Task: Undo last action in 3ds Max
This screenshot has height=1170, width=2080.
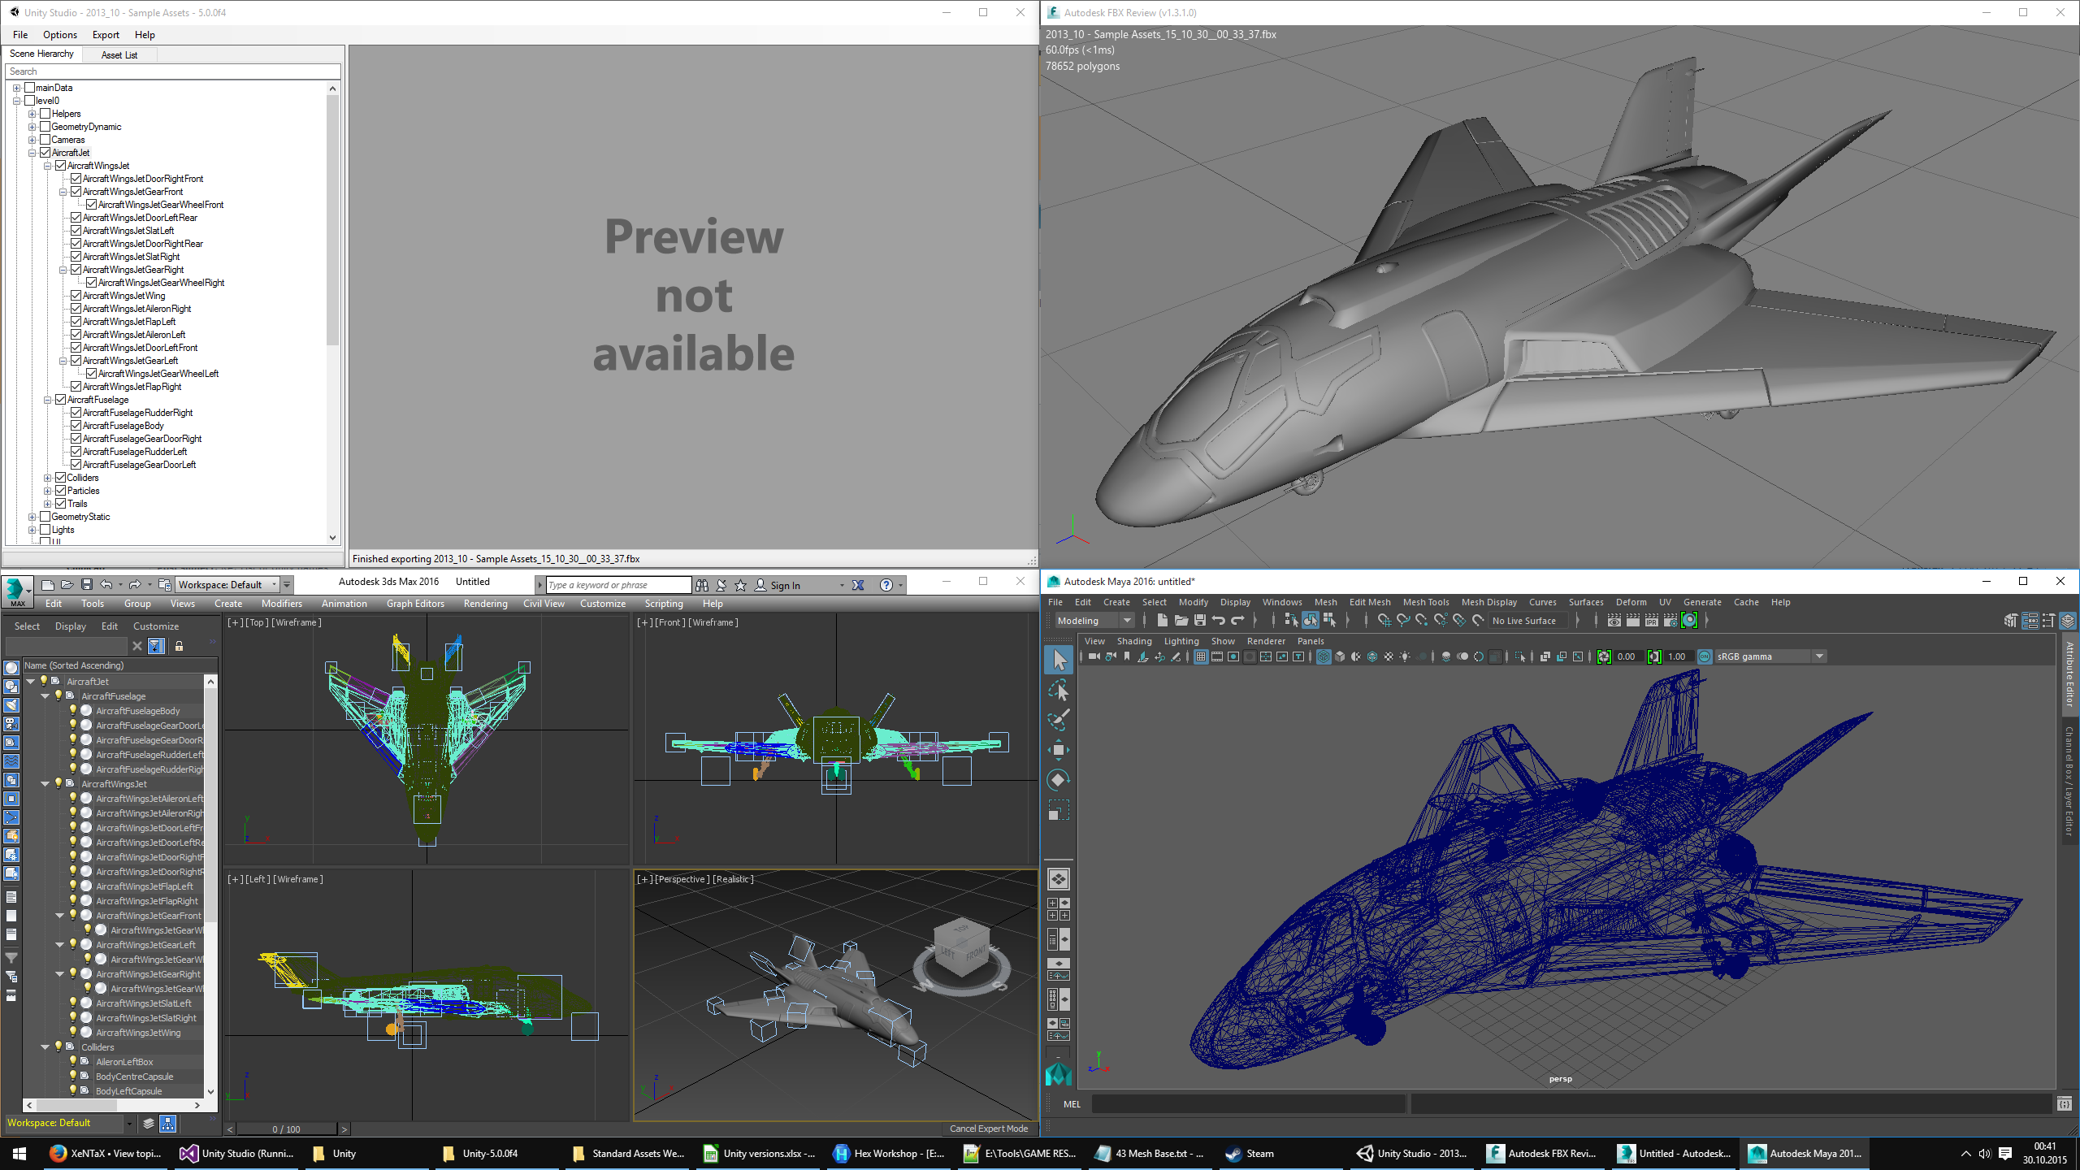Action: (106, 584)
